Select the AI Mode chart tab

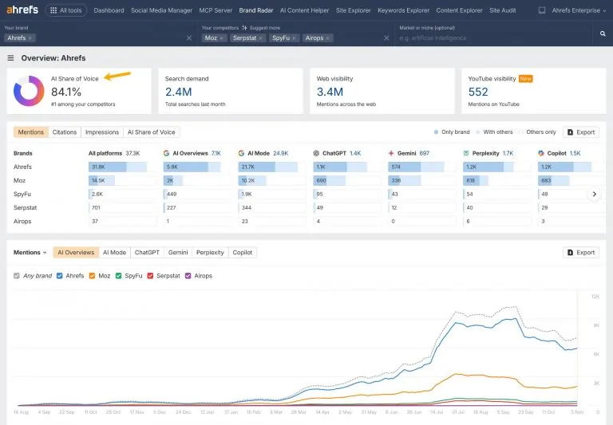[115, 252]
